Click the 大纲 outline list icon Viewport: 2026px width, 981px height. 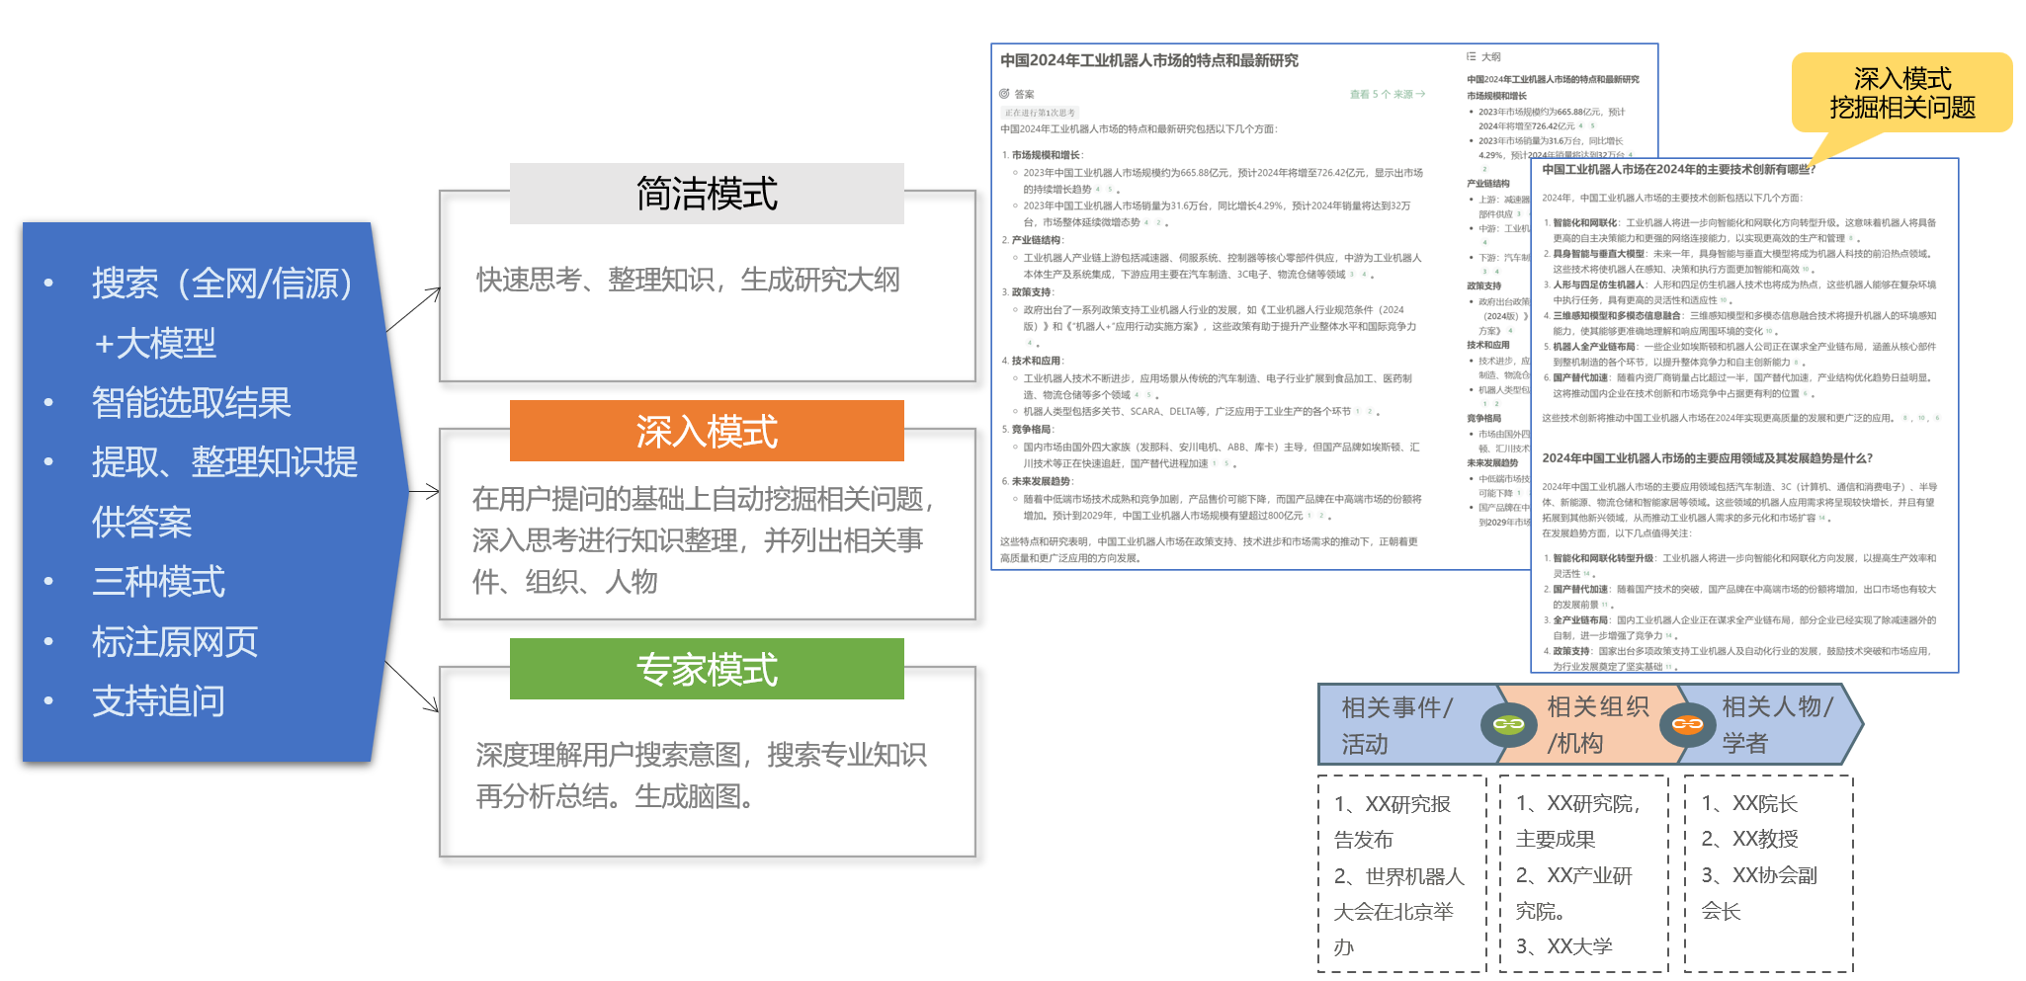(1472, 57)
